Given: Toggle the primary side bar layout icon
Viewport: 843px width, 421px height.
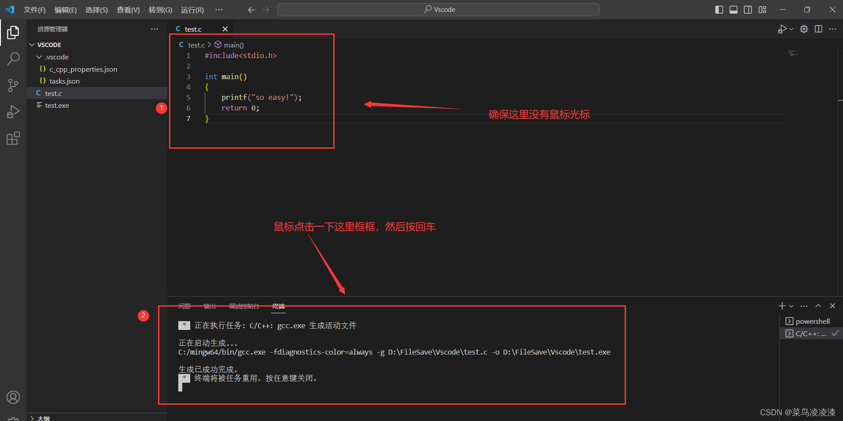Looking at the screenshot, I should 719,10.
